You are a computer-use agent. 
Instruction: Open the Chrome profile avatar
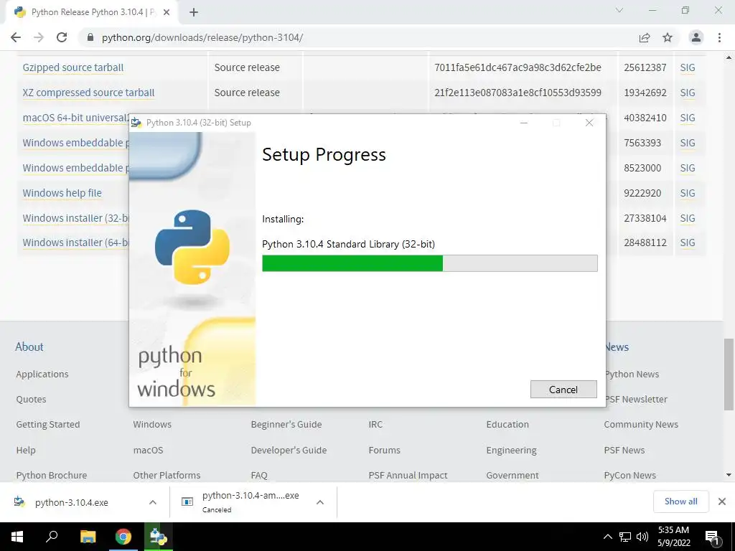pos(696,37)
